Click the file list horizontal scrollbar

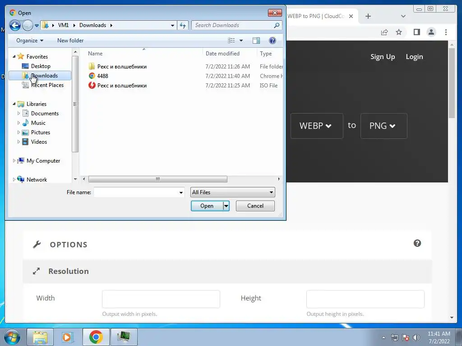click(157, 179)
